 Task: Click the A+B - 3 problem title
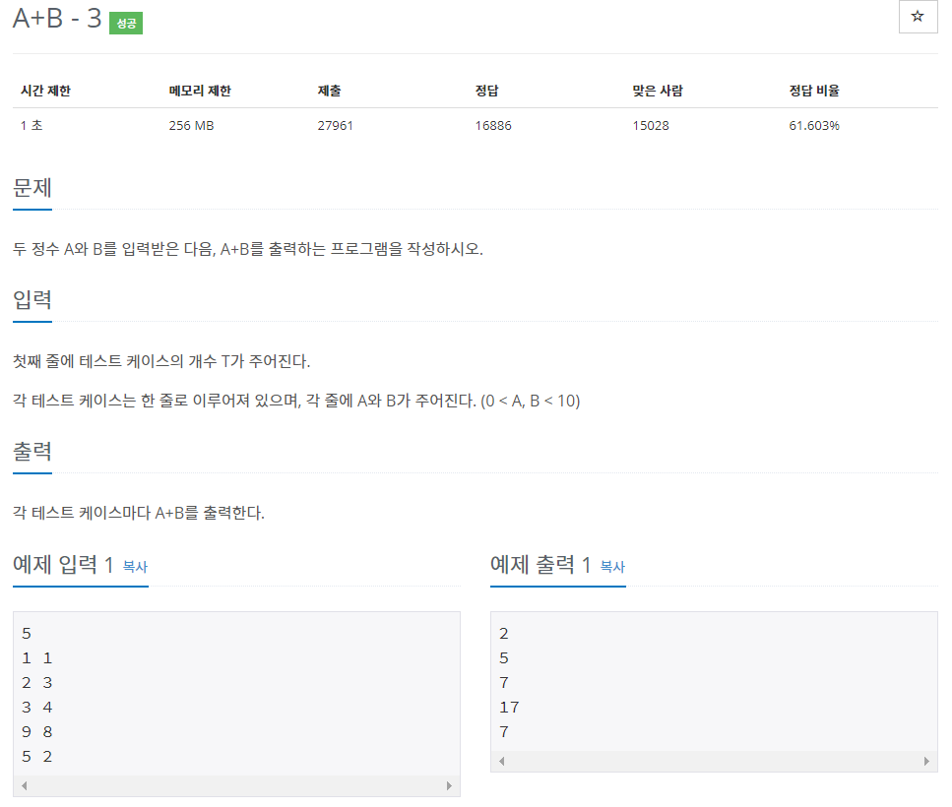pyautogui.click(x=57, y=18)
